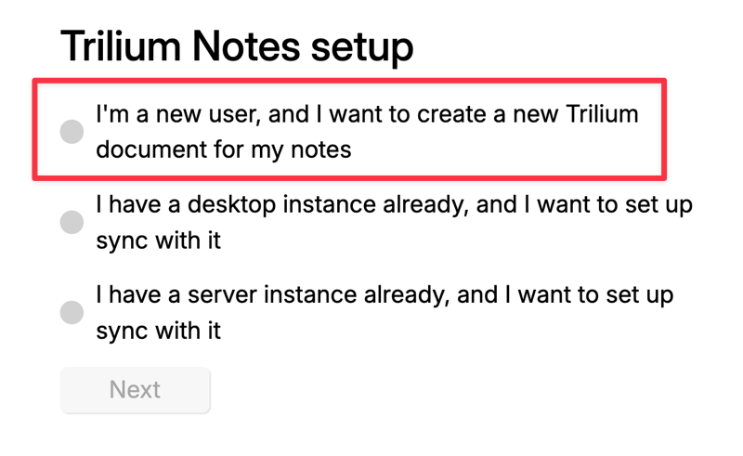Click the "Trilium Notes setup" heading
This screenshot has height=456, width=743.
(237, 46)
